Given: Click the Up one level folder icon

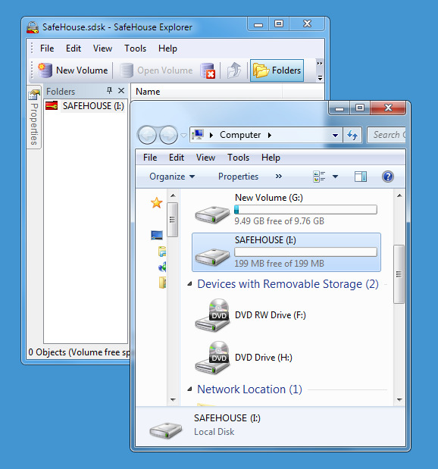Looking at the screenshot, I should pyautogui.click(x=234, y=70).
